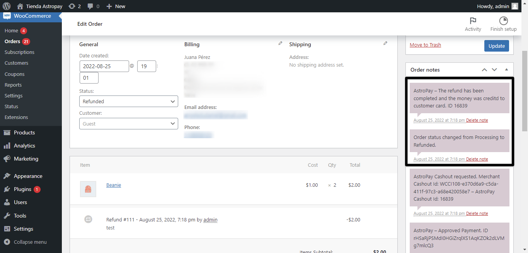Click the Products menu icon

7,132
